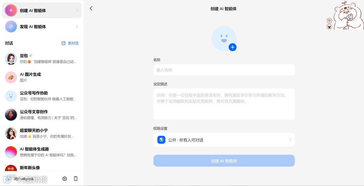Click the preview text 图片 under AI 图片生成
Image resolution: width=364 pixels, height=186 pixels.
coord(24,80)
